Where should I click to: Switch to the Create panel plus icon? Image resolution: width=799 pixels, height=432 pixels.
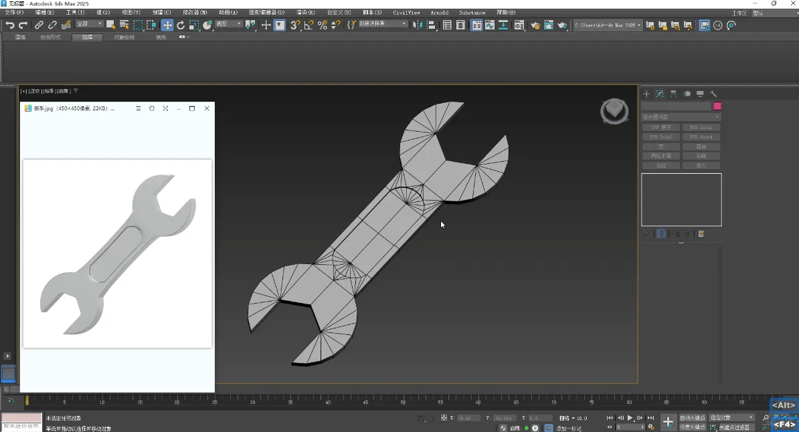click(x=646, y=94)
